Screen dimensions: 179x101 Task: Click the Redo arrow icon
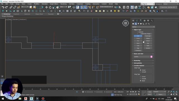[7, 7]
